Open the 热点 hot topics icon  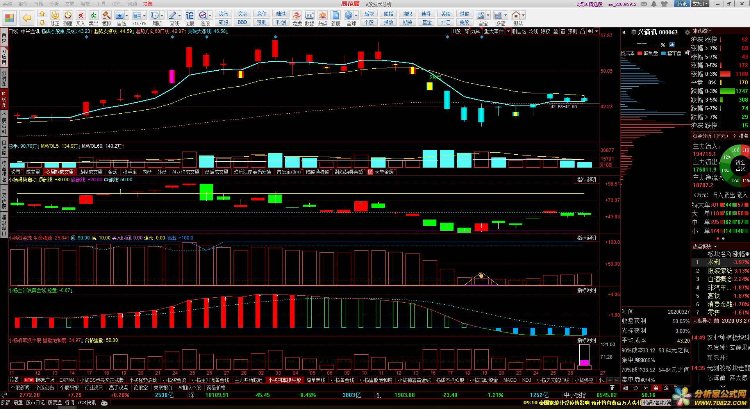[323, 15]
